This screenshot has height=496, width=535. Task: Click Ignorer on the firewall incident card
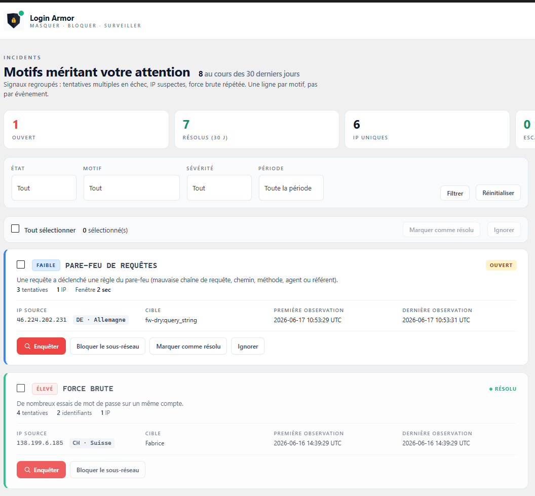coord(248,346)
